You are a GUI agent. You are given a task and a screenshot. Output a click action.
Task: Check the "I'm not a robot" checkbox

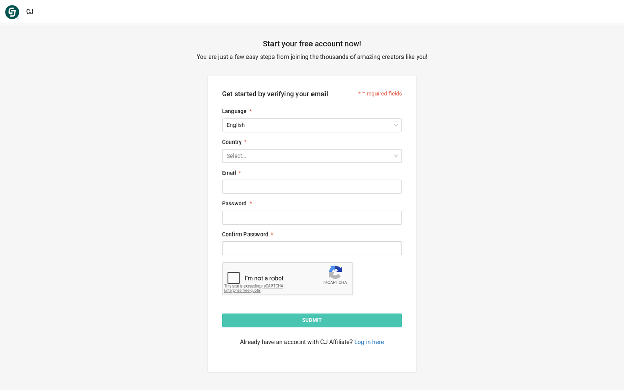tap(233, 278)
